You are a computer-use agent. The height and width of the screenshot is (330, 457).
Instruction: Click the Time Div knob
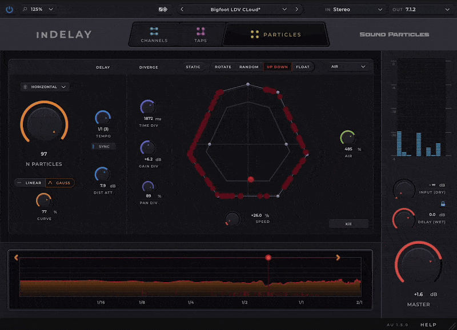[x=148, y=107]
